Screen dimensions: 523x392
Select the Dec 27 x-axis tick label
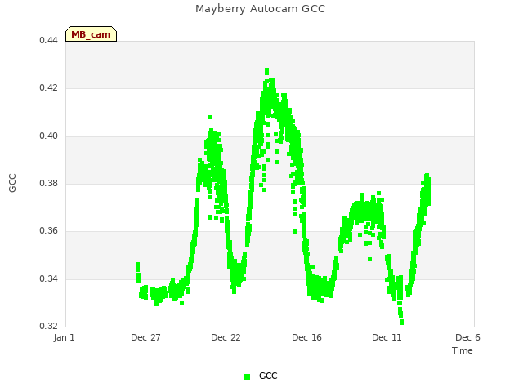[x=145, y=337]
